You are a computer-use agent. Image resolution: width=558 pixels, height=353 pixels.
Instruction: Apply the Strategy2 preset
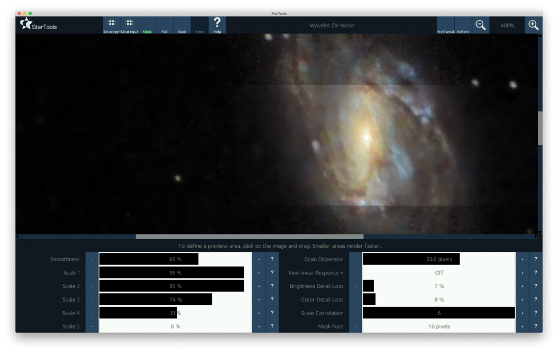[x=129, y=25]
